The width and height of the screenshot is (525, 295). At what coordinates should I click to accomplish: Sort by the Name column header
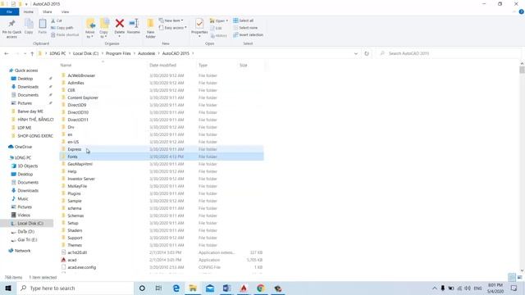click(66, 66)
